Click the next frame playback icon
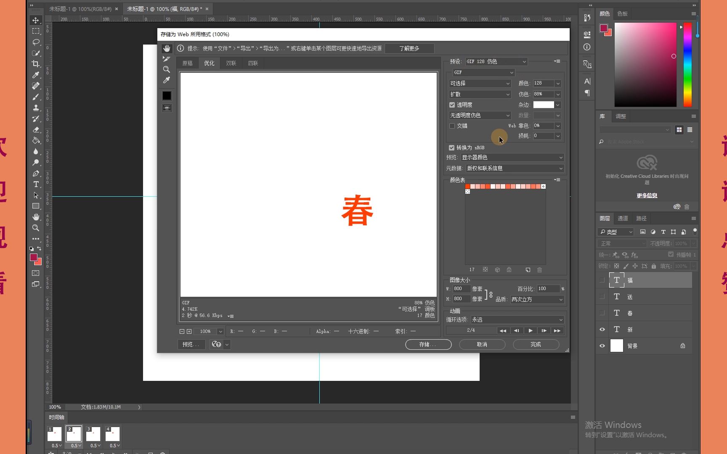The height and width of the screenshot is (454, 727). pyautogui.click(x=544, y=330)
